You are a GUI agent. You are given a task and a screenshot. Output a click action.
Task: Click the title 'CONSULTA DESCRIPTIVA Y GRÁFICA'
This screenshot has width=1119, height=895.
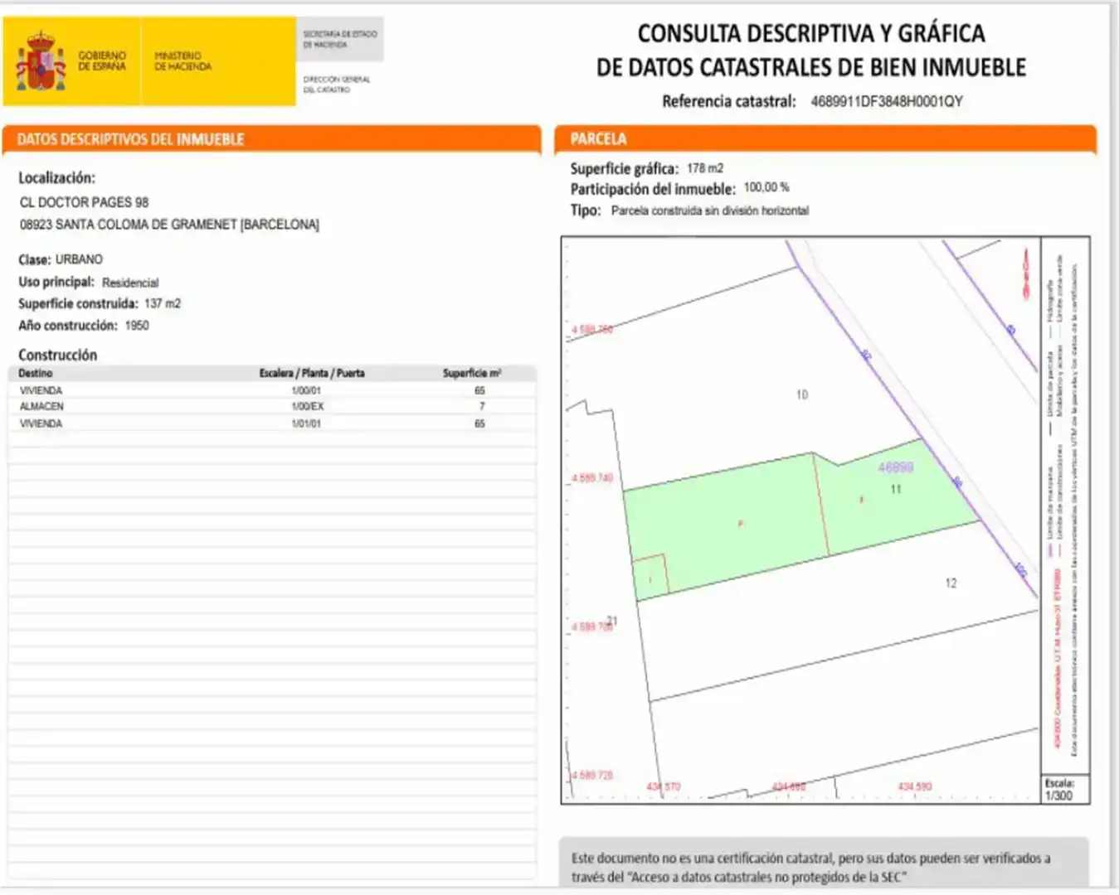pyautogui.click(x=811, y=33)
